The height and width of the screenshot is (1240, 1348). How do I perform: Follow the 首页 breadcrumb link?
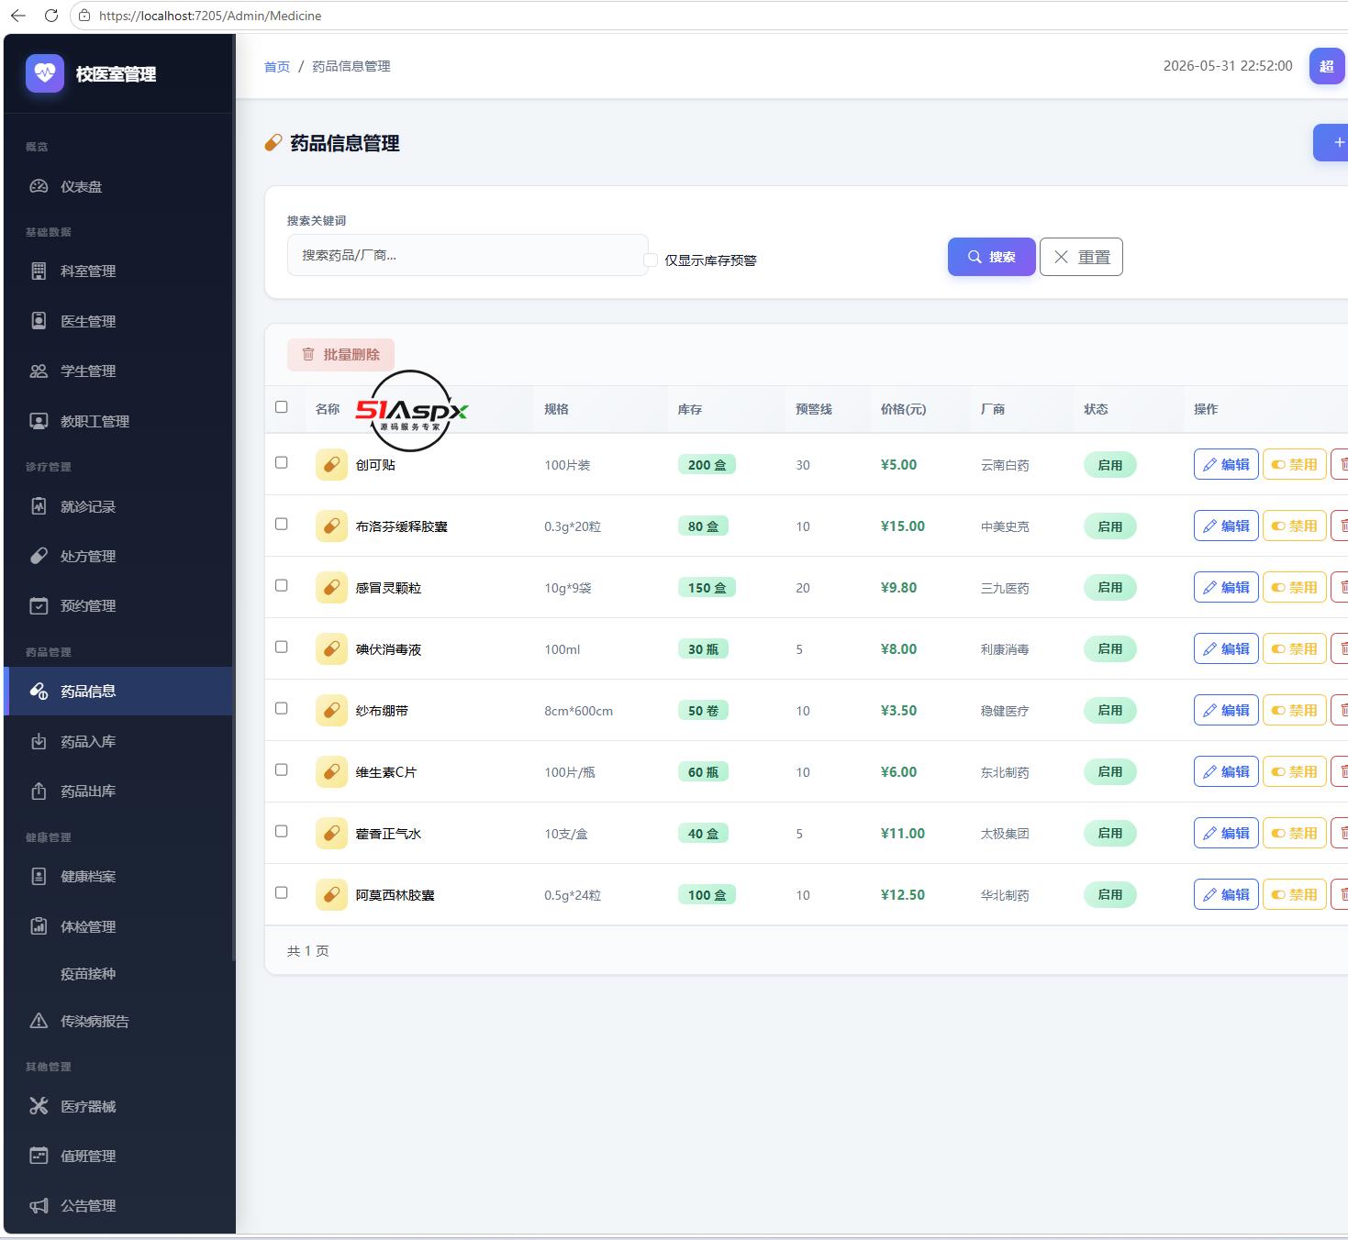(277, 66)
